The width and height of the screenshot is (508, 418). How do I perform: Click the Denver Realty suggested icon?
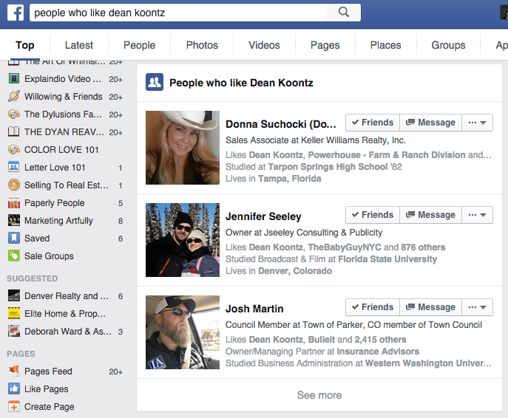click(13, 295)
